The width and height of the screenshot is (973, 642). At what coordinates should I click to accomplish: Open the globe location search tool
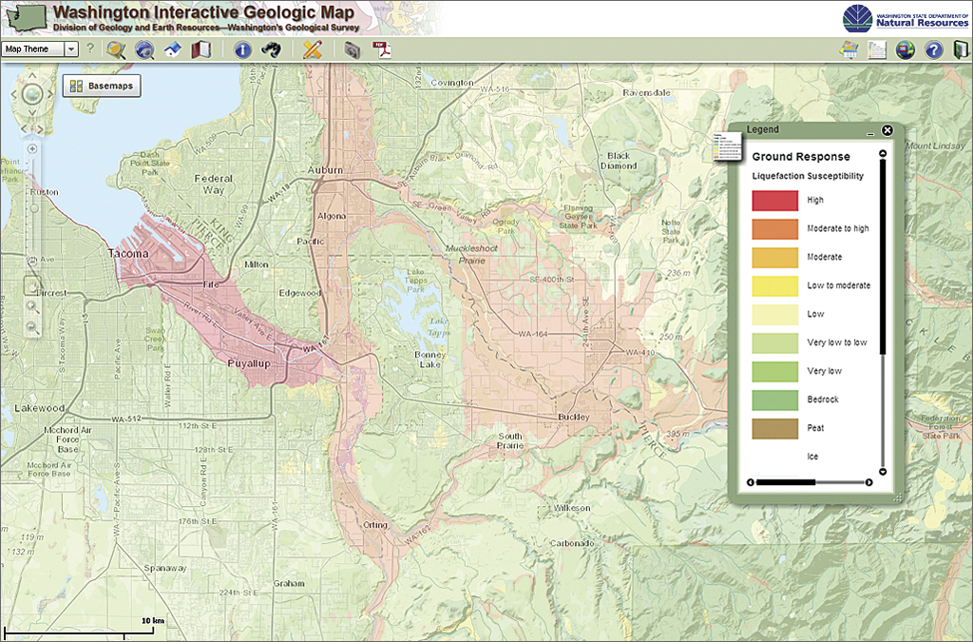tap(144, 49)
